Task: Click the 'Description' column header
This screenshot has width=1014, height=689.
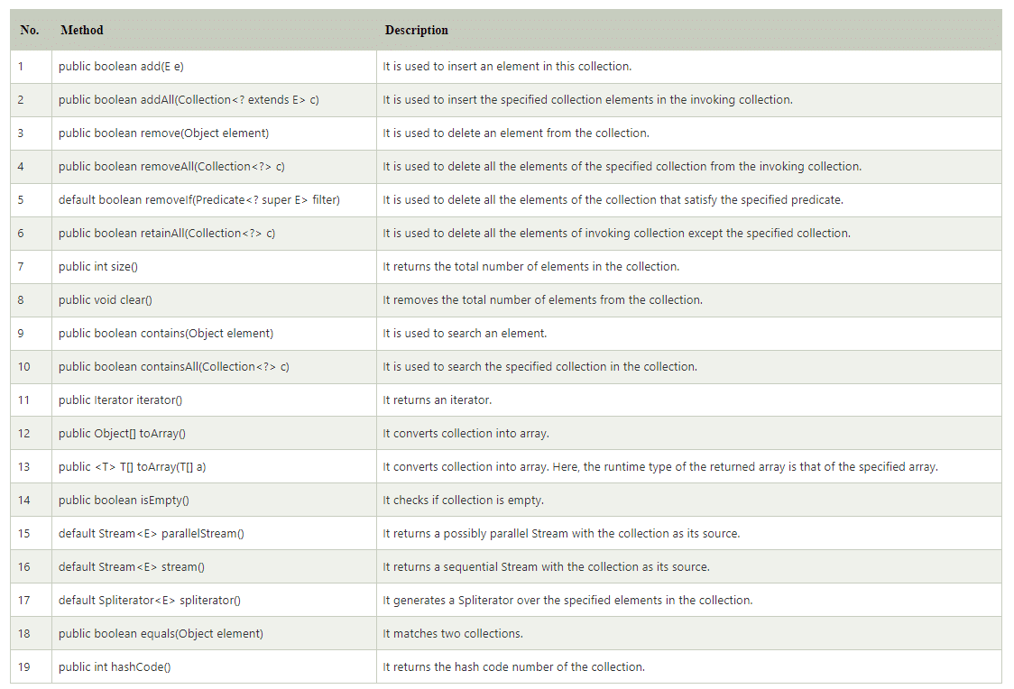Action: click(x=688, y=30)
